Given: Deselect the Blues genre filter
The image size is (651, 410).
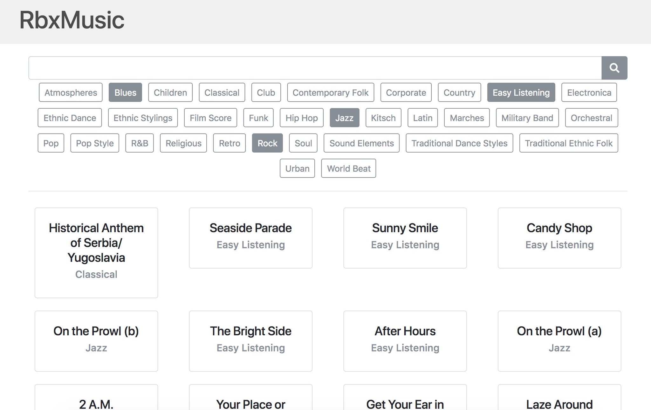Looking at the screenshot, I should [125, 92].
